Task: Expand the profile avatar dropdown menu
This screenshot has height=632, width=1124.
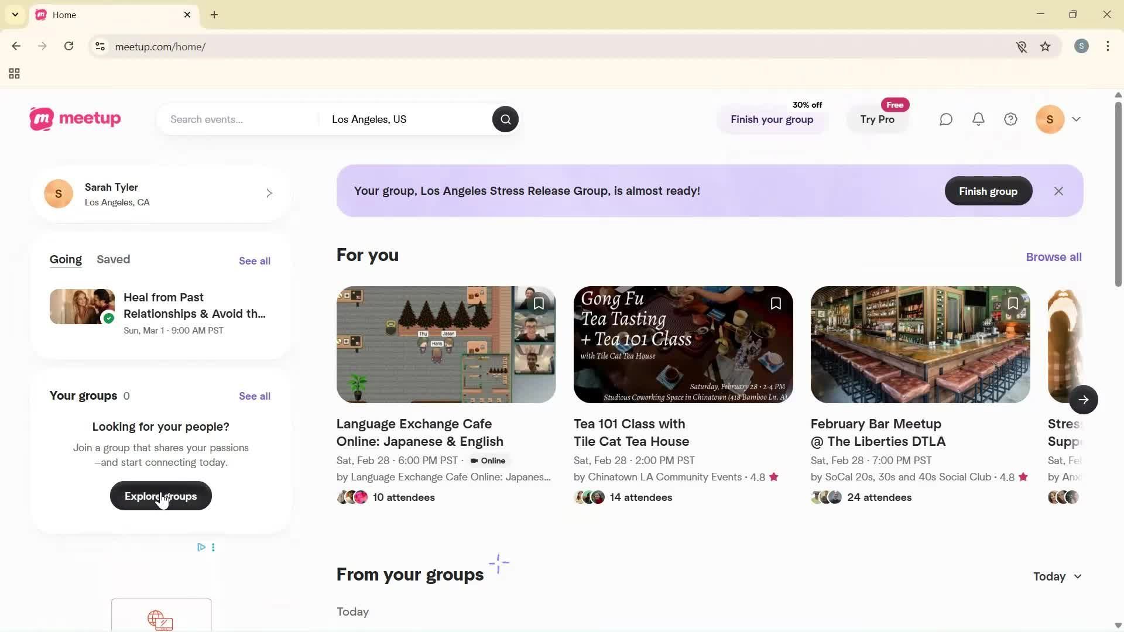Action: 1076,119
